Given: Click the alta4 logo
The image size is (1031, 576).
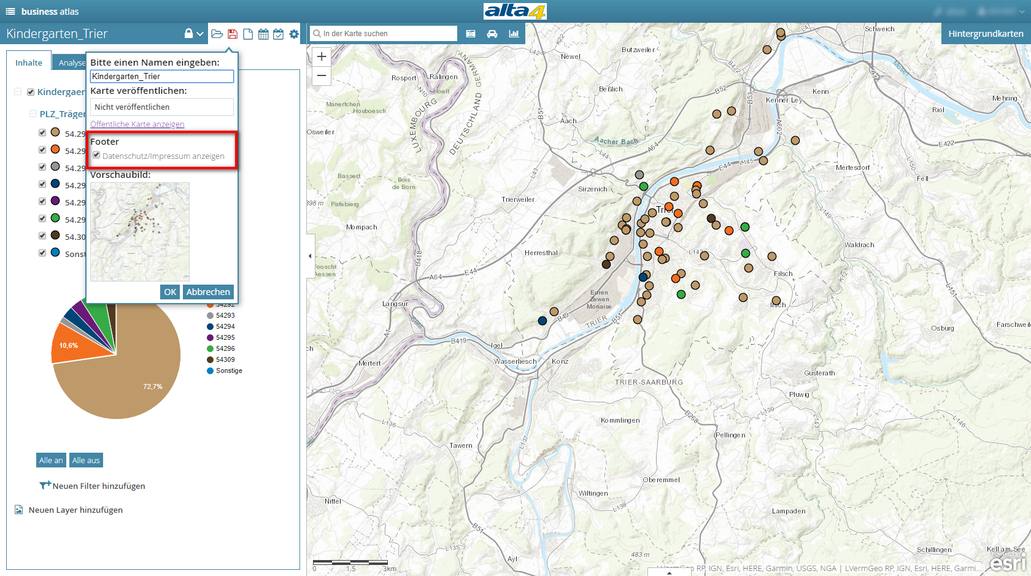Looking at the screenshot, I should (x=515, y=11).
